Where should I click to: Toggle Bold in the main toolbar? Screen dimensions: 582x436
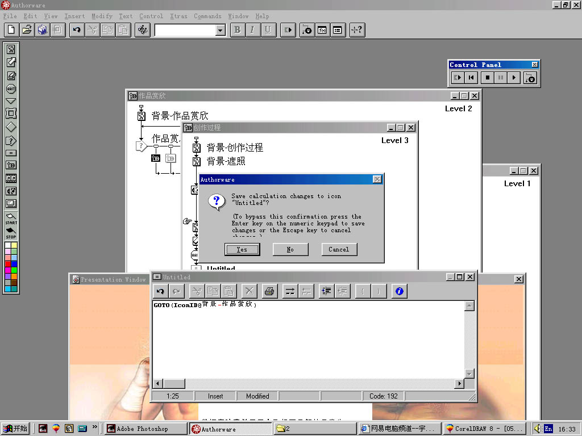pyautogui.click(x=238, y=30)
